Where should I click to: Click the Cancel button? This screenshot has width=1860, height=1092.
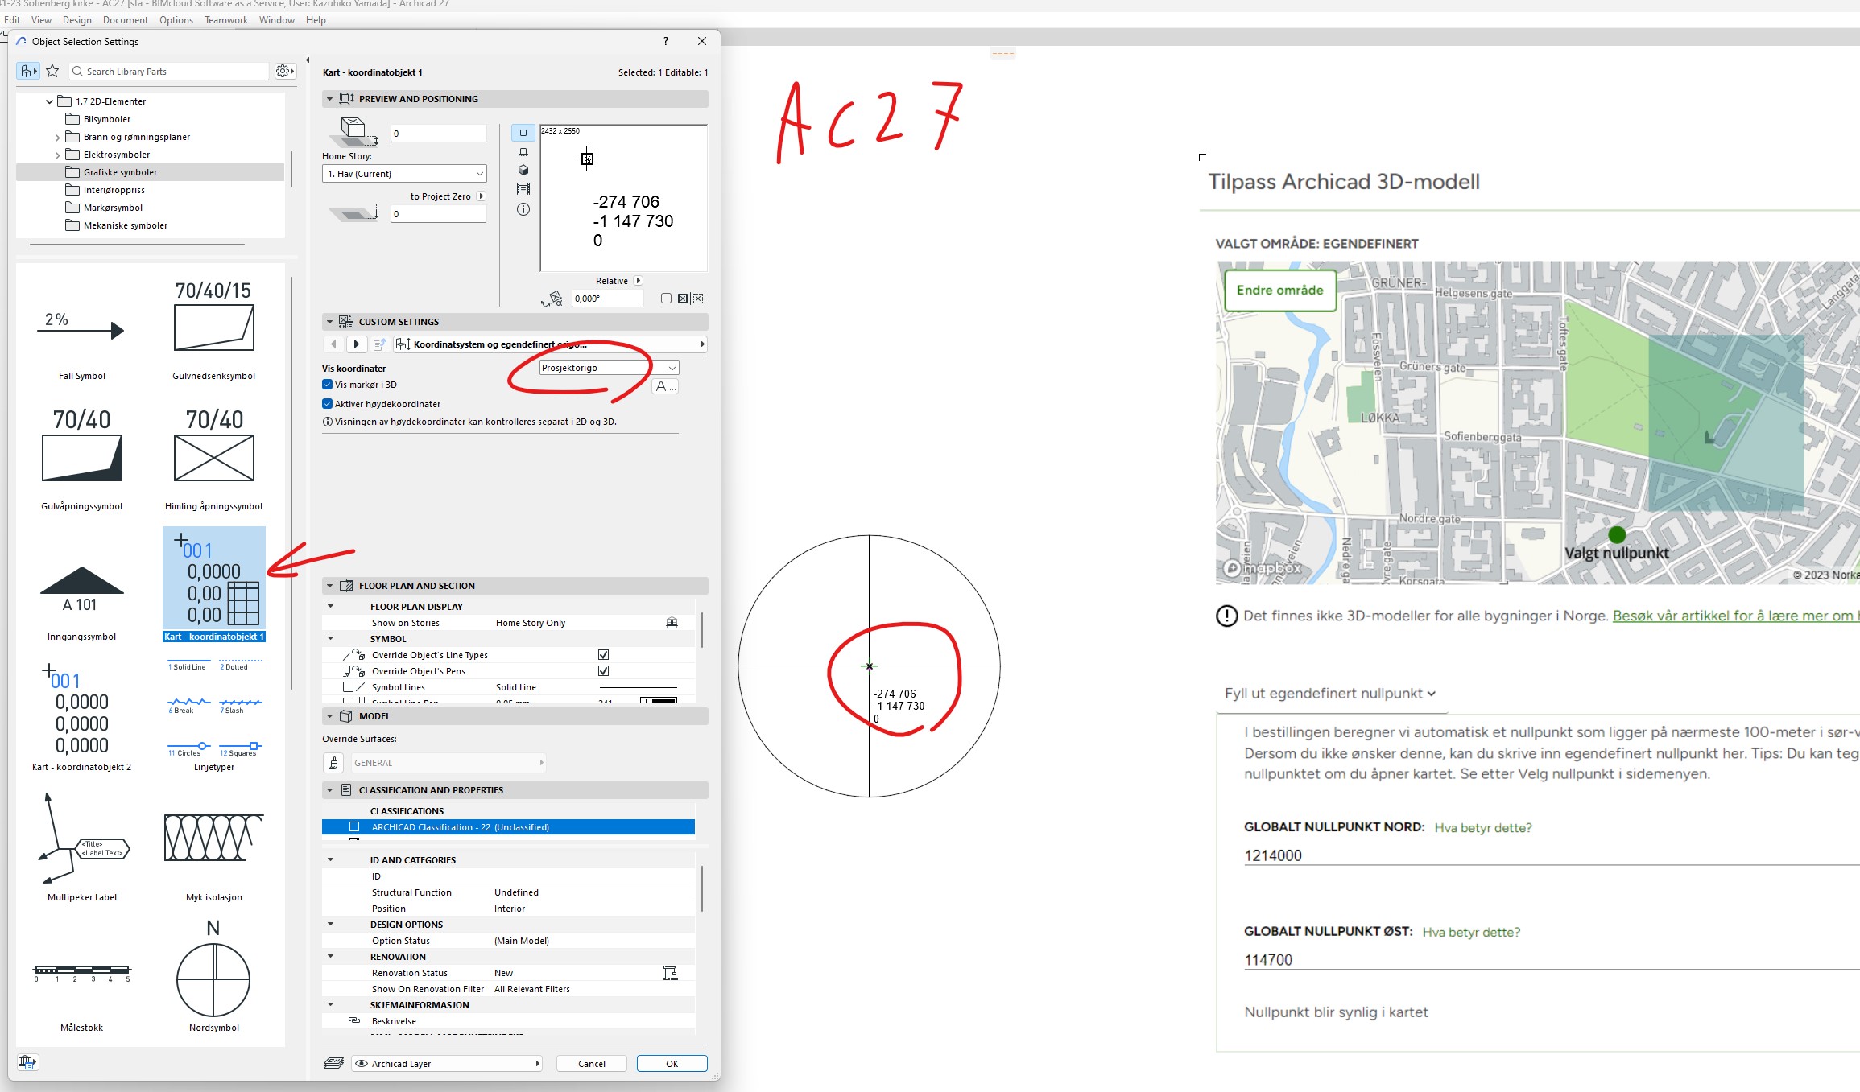(x=591, y=1064)
